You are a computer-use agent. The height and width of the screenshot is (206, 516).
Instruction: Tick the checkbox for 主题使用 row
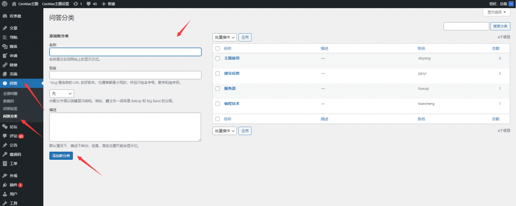218,58
